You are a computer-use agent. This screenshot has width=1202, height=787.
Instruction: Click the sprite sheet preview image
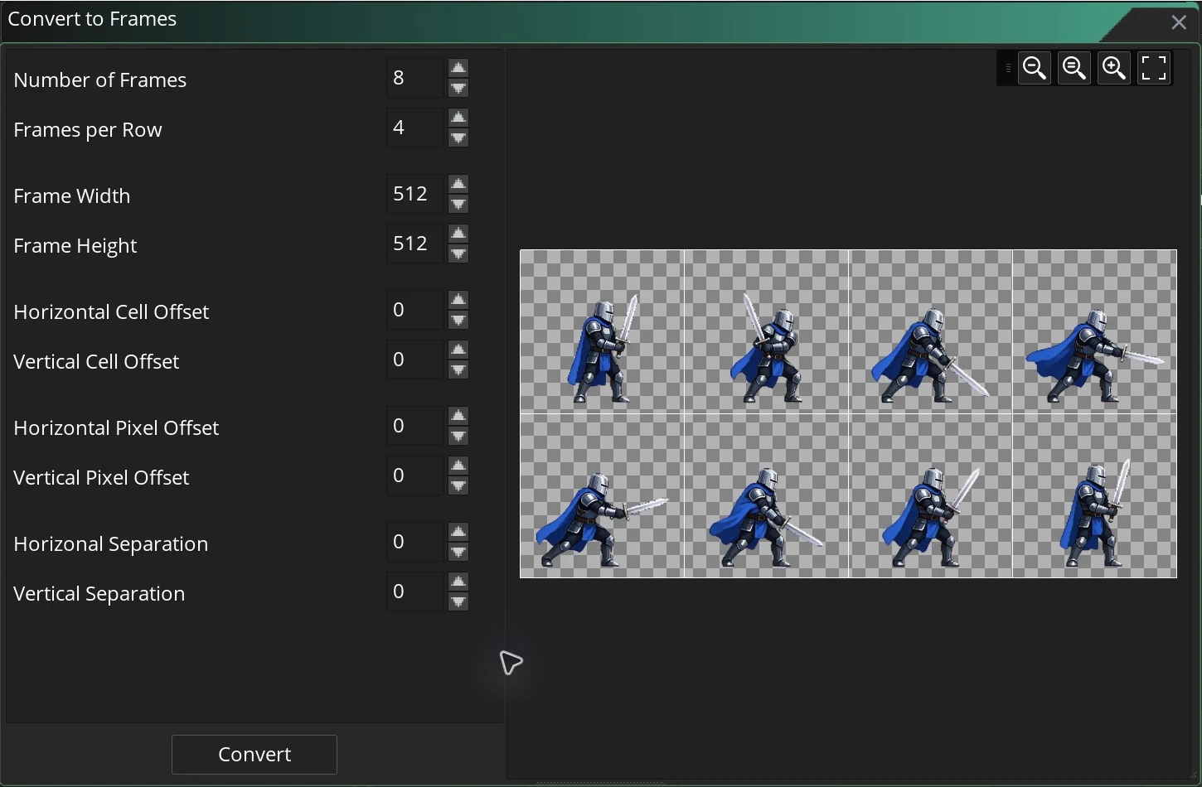(848, 413)
